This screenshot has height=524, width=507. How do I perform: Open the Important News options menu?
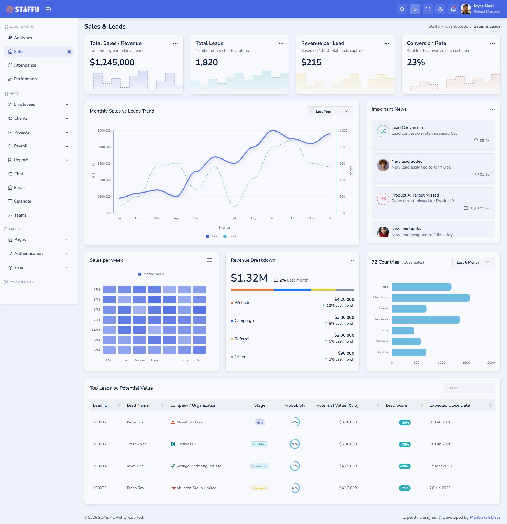(x=492, y=110)
